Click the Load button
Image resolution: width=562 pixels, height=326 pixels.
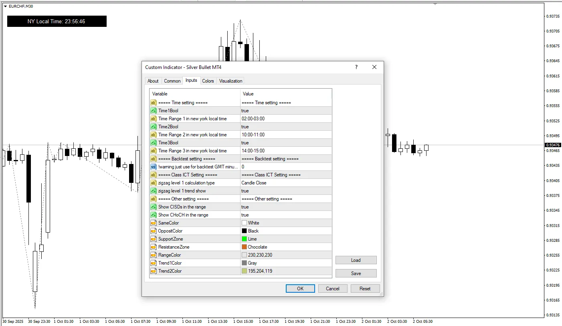pyautogui.click(x=356, y=260)
